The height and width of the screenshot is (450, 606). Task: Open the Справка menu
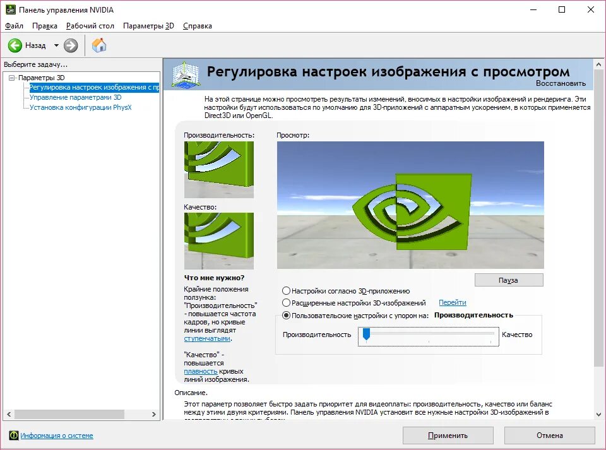[197, 26]
